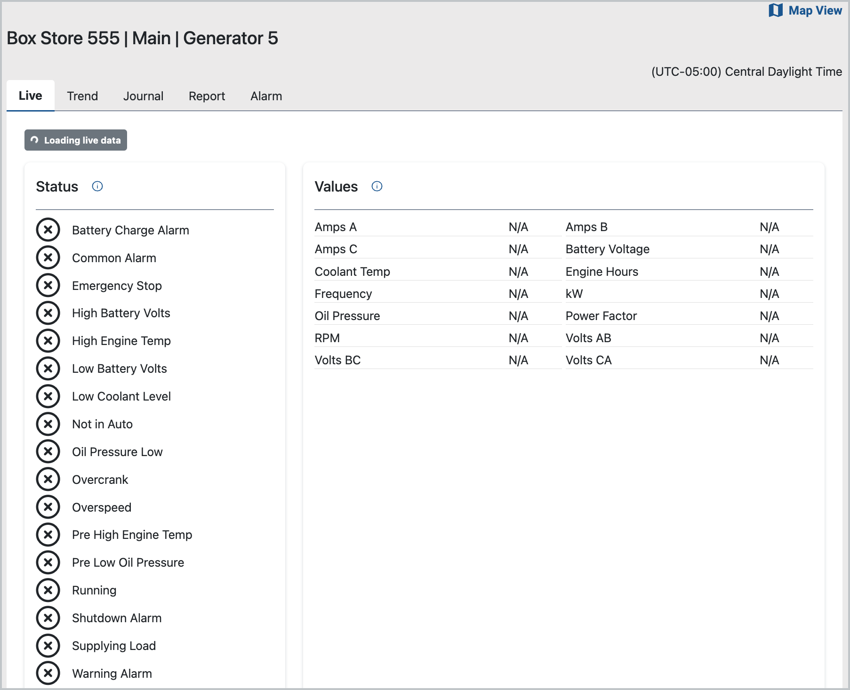
Task: Select the Live tab
Action: coord(31,96)
